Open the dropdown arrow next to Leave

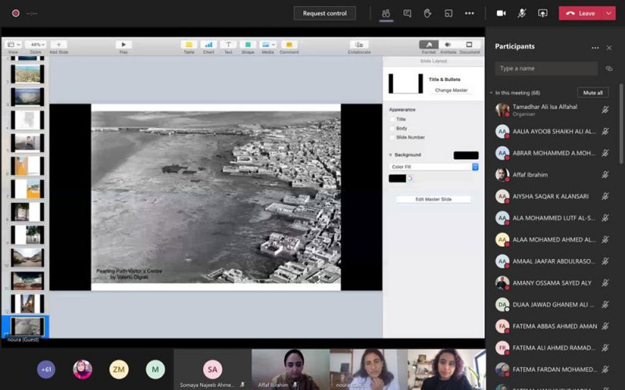click(x=609, y=13)
